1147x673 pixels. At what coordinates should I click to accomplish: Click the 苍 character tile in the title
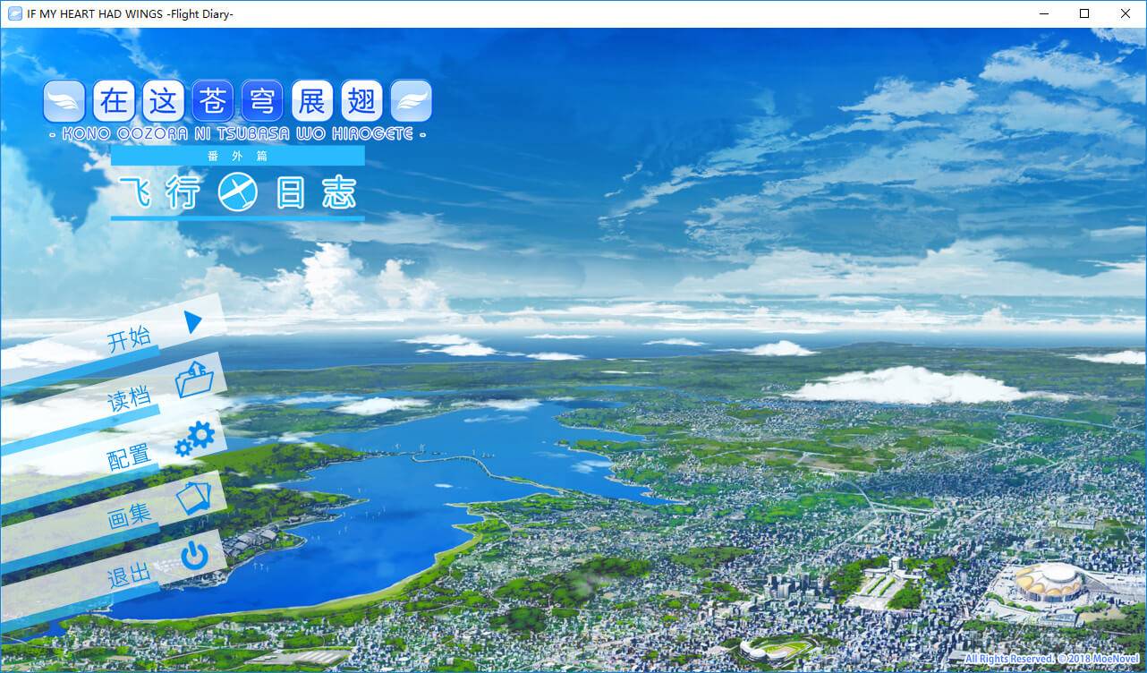tap(213, 102)
